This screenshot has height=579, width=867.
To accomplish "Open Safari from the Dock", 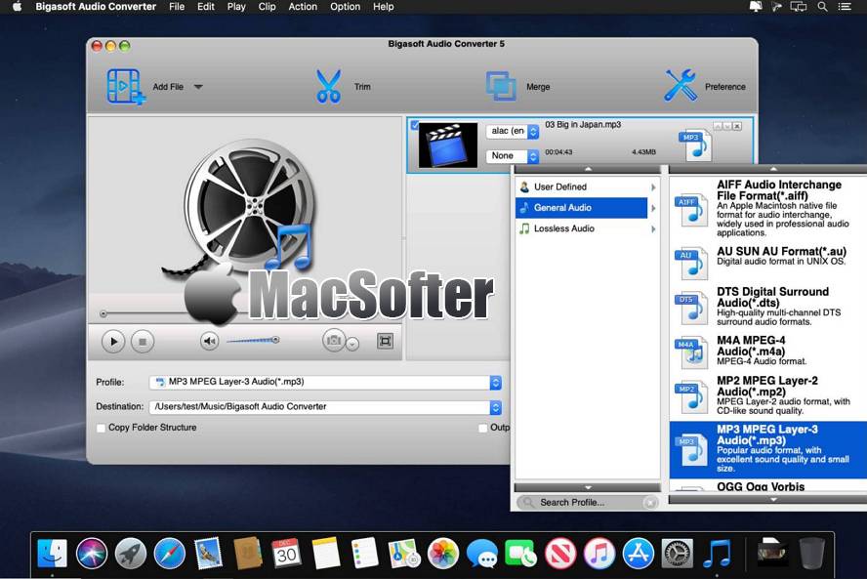I will click(169, 553).
